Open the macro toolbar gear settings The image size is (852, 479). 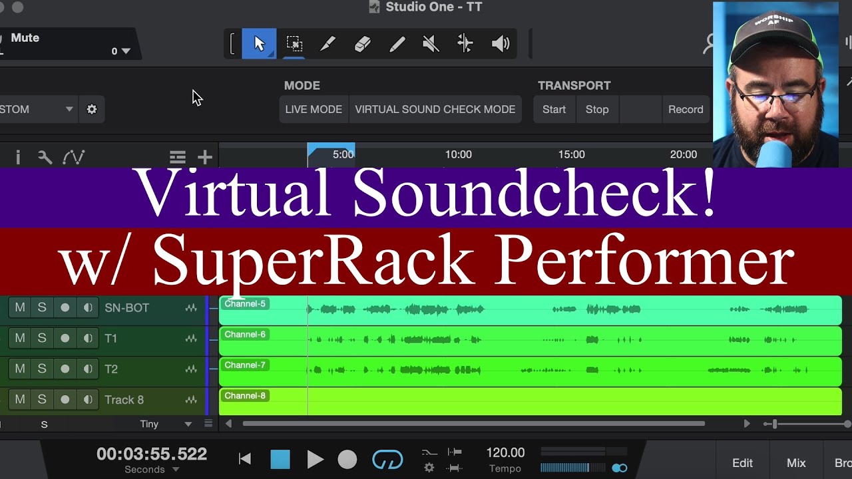[92, 109]
